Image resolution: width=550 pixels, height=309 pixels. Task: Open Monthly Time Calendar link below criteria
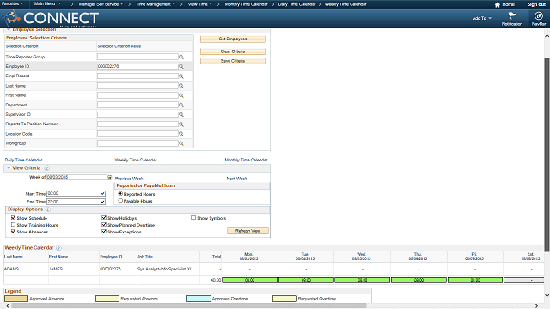(246, 160)
